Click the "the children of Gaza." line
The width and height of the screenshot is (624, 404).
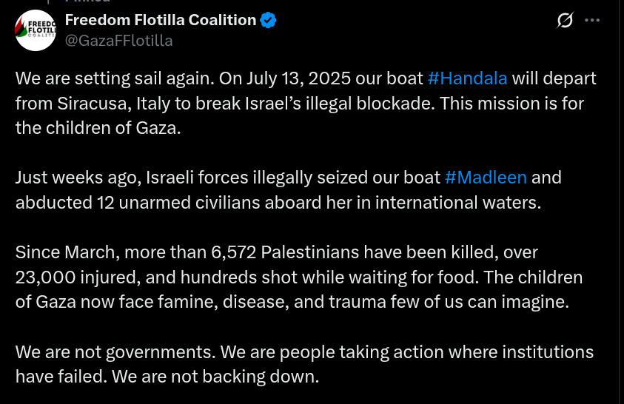98,127
